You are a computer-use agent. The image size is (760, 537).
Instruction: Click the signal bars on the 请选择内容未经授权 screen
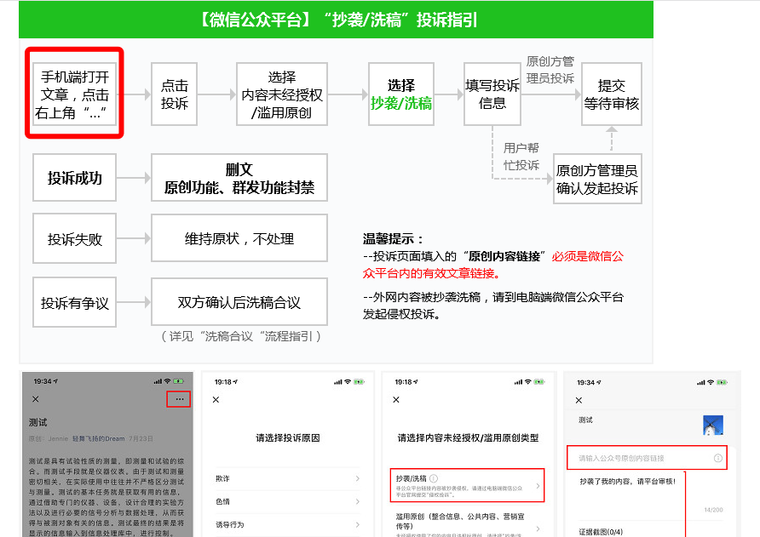[x=518, y=382]
